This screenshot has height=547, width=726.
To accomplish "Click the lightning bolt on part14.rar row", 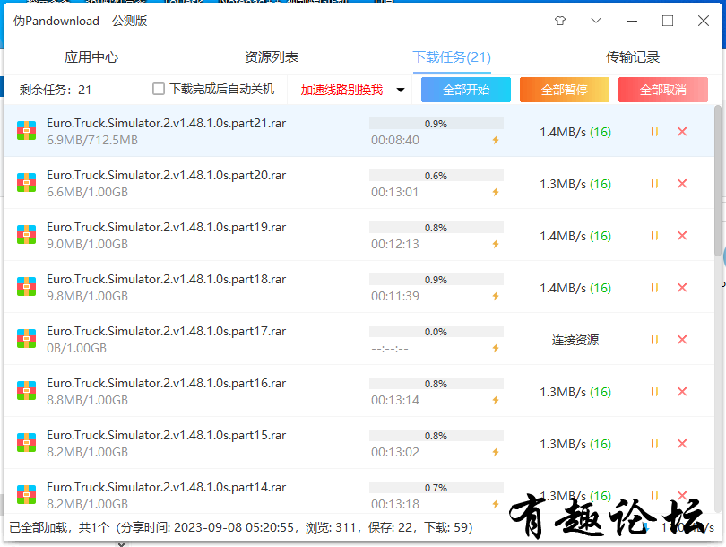I will 496,503.
